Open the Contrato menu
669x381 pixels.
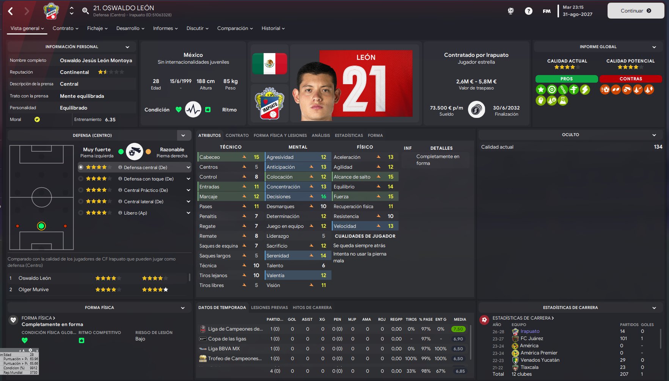click(65, 28)
